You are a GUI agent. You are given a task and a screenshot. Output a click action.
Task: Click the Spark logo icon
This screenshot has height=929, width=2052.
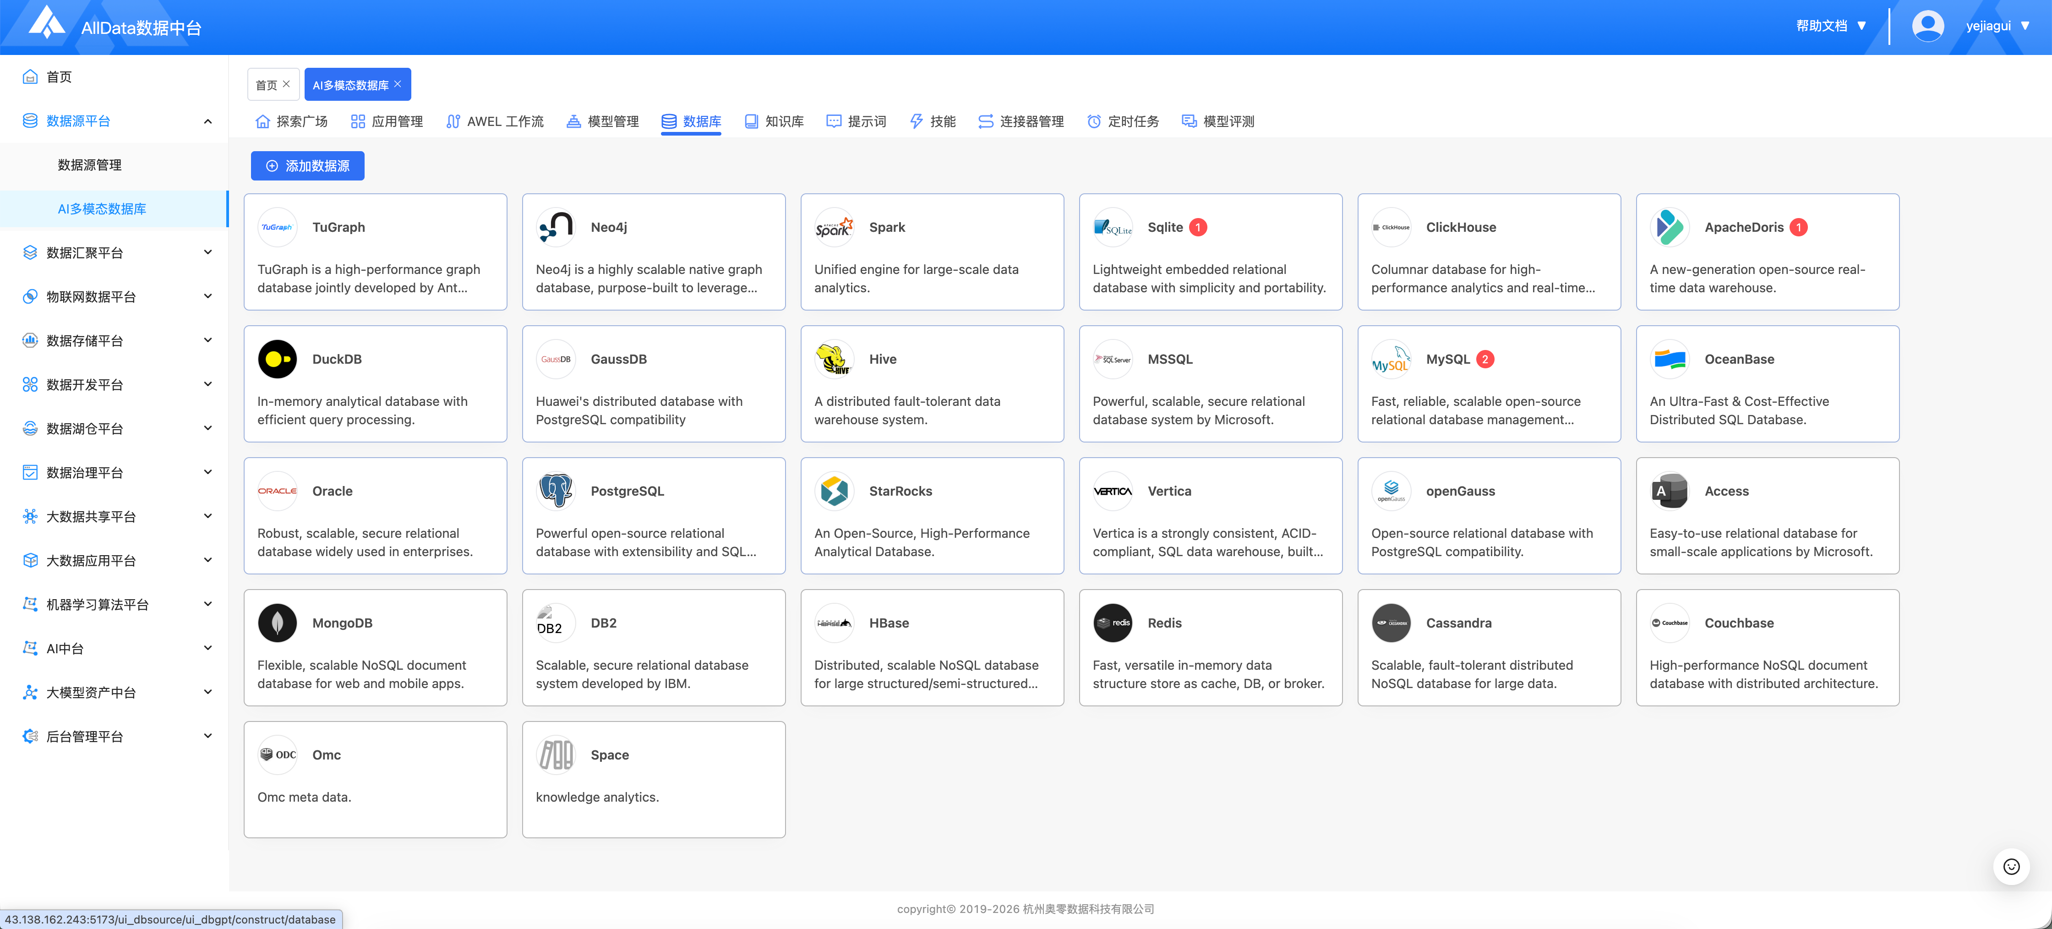point(834,227)
